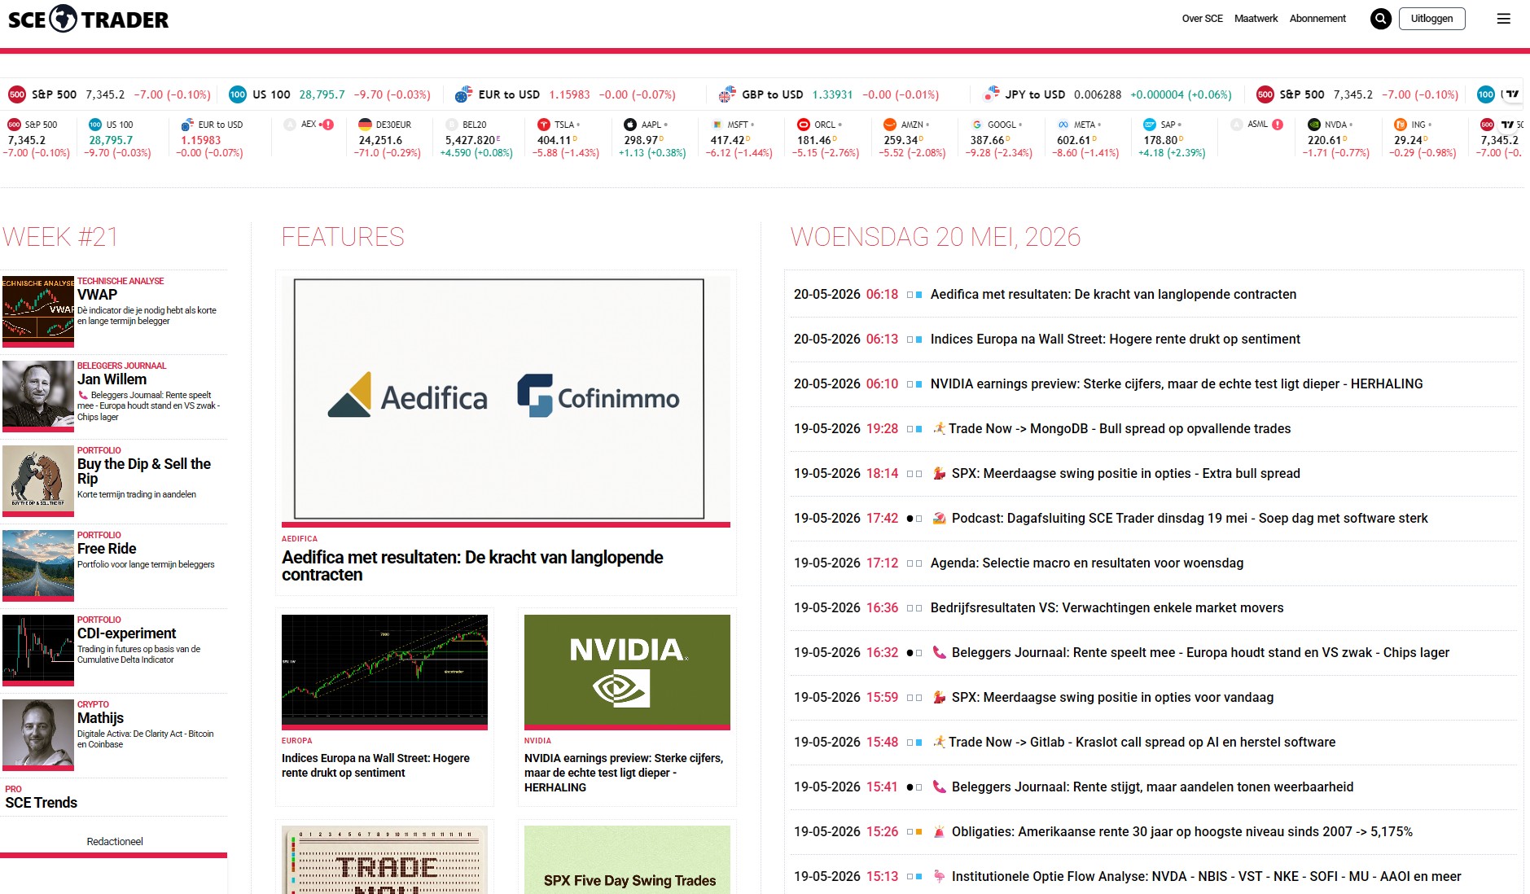Open SCE Trends pro item
This screenshot has height=894, width=1530.
(x=41, y=803)
